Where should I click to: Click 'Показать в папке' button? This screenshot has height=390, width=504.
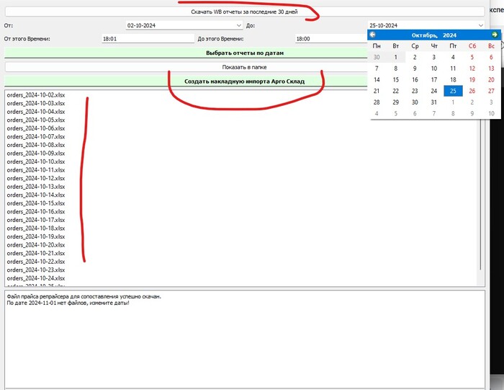[x=244, y=67]
